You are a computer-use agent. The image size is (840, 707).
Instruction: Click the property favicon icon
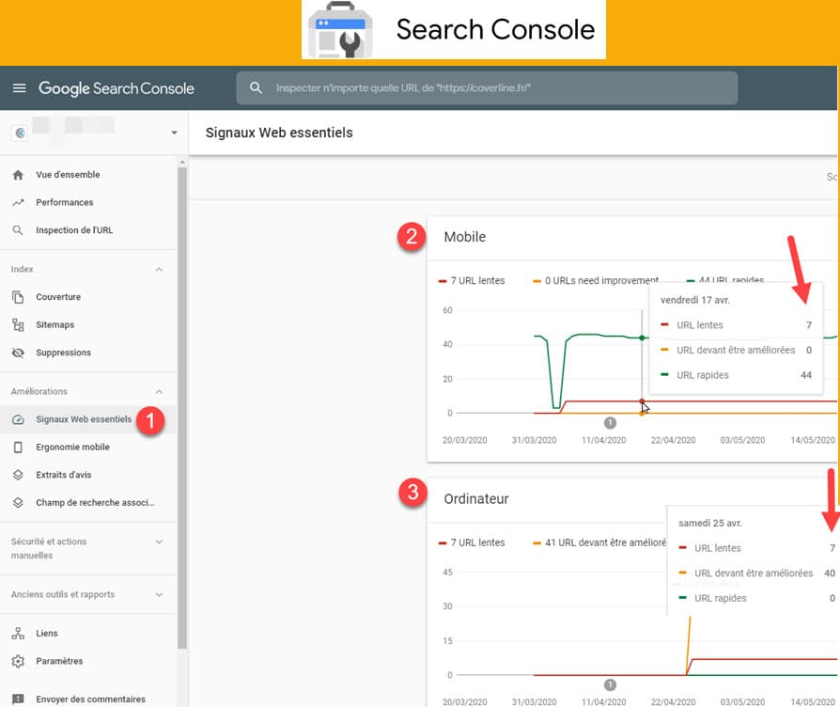(21, 133)
